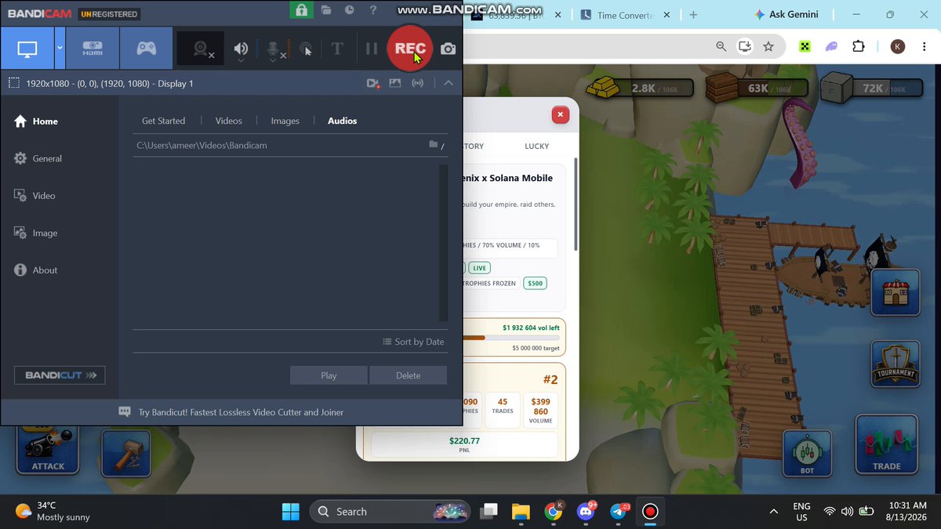941x529 pixels.
Task: Toggle mouse cursor effects in Bandicam
Action: (x=307, y=49)
